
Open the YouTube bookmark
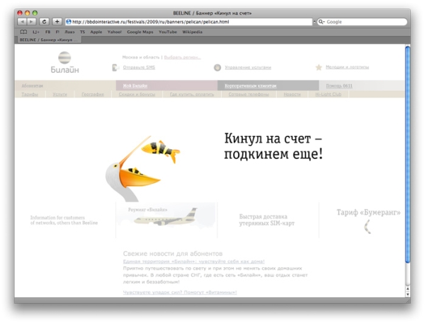tap(168, 32)
